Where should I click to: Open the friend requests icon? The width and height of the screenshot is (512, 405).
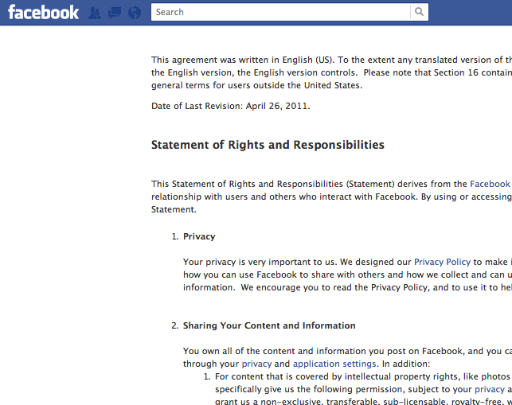[x=95, y=13]
